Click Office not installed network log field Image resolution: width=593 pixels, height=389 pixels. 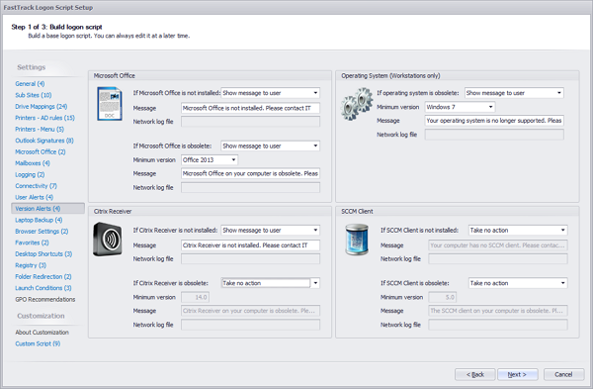250,122
